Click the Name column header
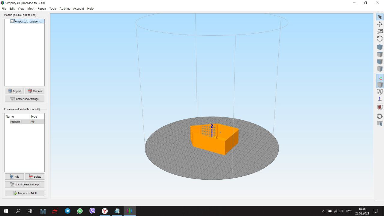Screen dimensions: 384x216 click(10, 116)
